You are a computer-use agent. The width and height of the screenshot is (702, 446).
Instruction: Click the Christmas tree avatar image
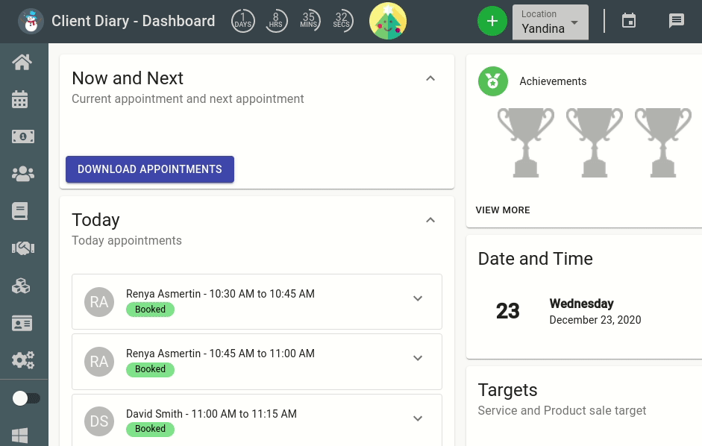[388, 21]
